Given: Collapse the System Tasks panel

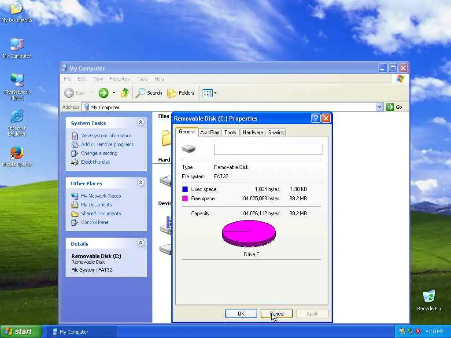Looking at the screenshot, I should 140,122.
